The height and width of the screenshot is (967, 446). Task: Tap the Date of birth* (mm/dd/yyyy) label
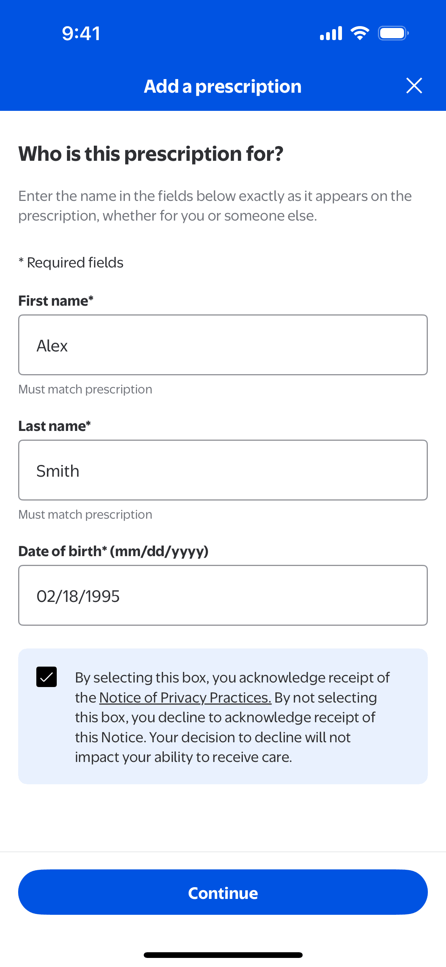pos(113,551)
